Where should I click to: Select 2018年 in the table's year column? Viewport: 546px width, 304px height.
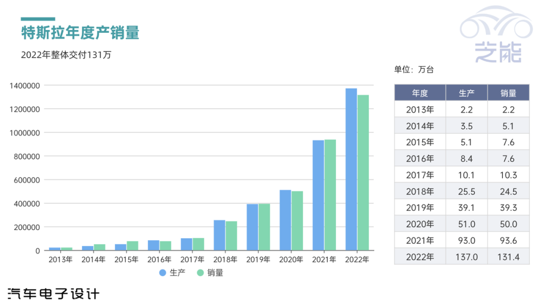click(420, 192)
